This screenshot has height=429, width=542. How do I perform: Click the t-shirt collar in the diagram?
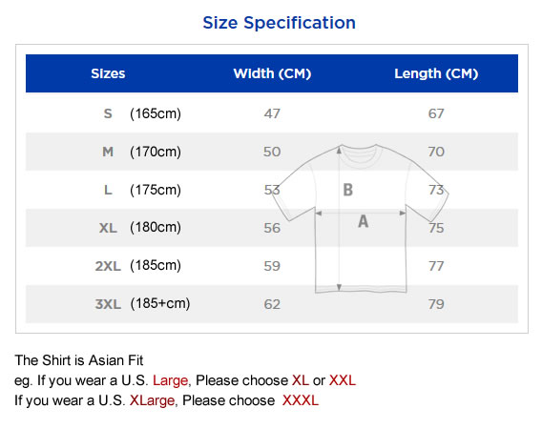tap(359, 152)
